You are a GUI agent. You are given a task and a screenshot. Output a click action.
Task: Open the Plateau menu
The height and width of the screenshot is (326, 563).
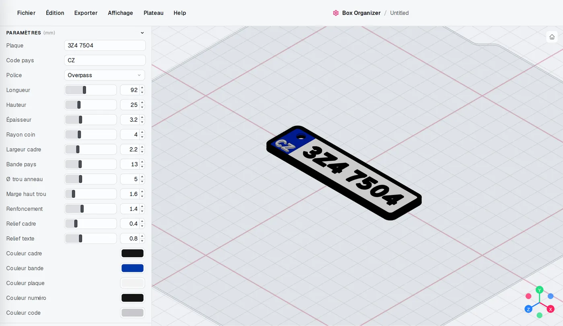(153, 13)
